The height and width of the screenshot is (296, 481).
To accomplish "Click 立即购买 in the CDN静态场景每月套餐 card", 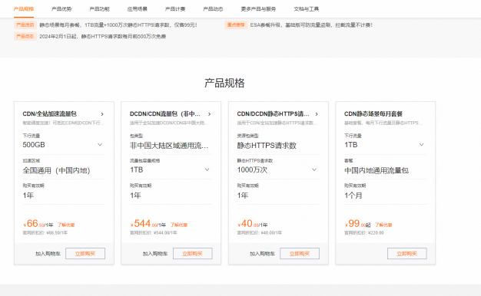I will pyautogui.click(x=407, y=254).
